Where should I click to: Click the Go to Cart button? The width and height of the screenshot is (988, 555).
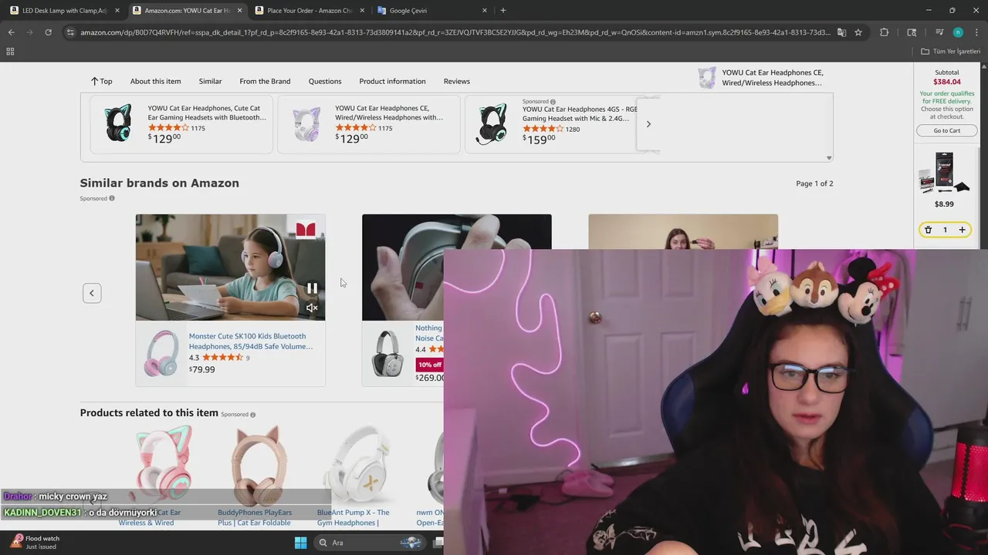pos(947,130)
